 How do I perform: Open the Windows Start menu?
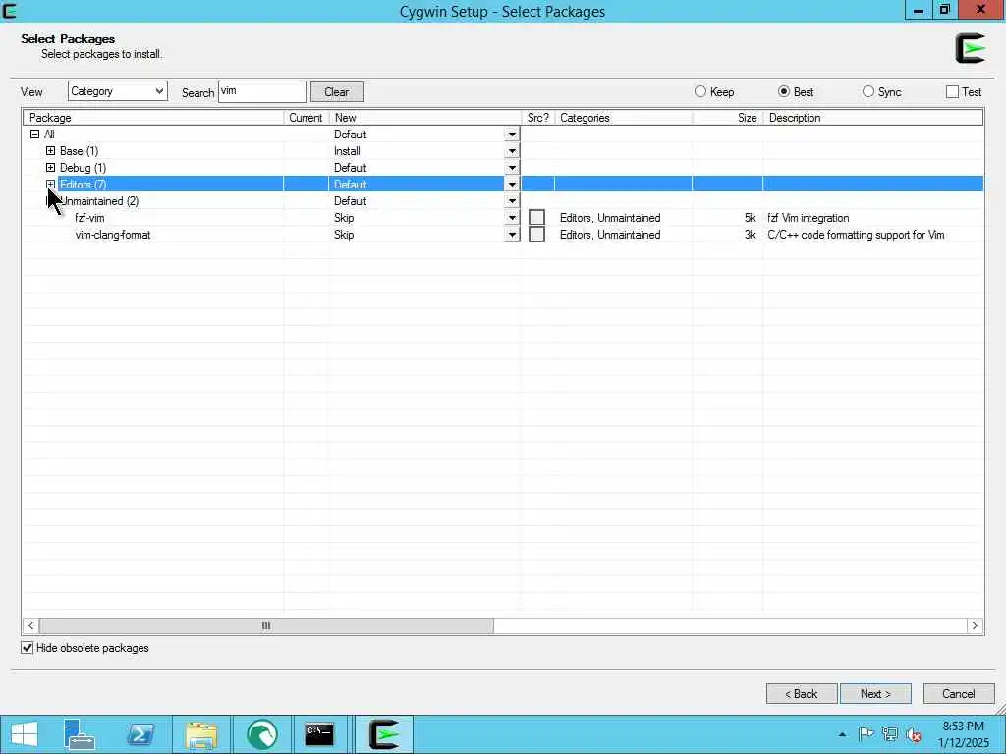tap(24, 734)
